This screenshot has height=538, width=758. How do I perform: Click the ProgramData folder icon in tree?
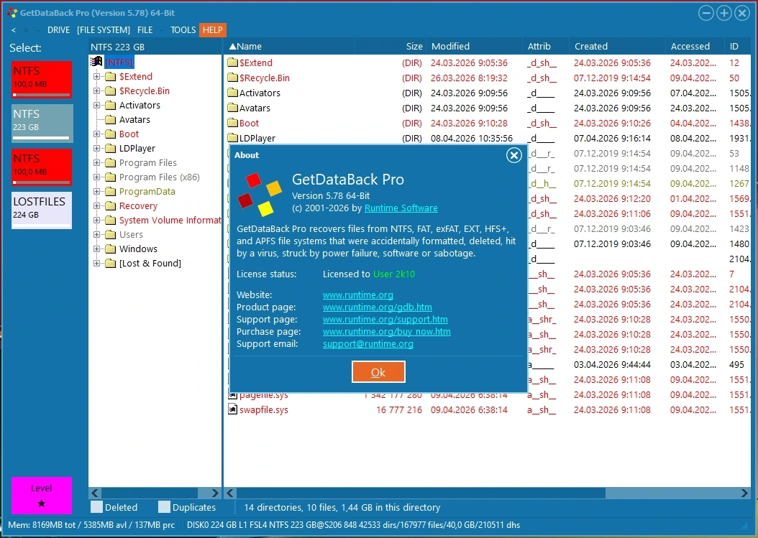(111, 191)
